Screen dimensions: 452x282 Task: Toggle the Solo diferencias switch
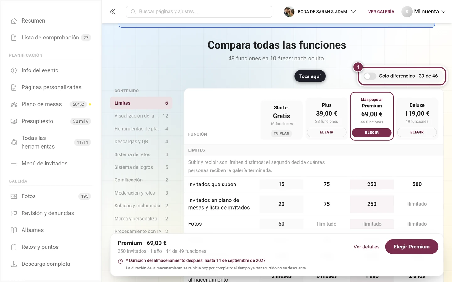pos(370,76)
